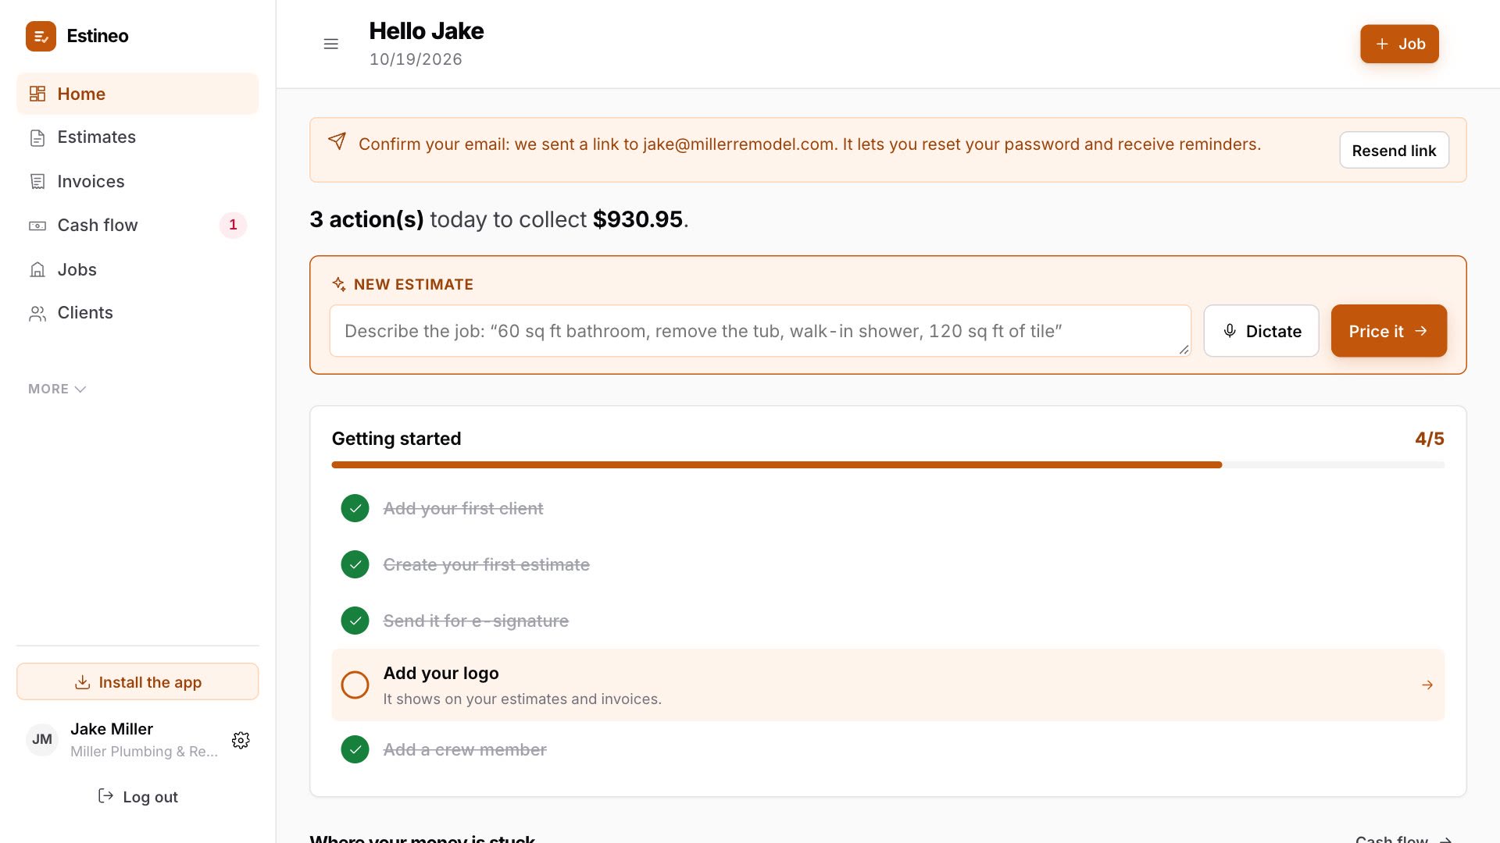
Task: Click Add your first client text
Action: point(462,508)
